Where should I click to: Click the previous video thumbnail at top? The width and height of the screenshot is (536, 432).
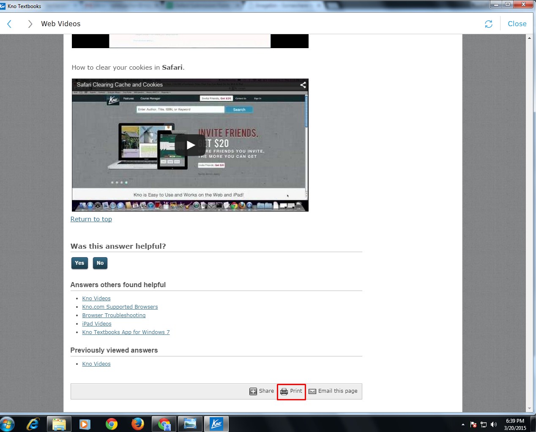[x=190, y=41]
